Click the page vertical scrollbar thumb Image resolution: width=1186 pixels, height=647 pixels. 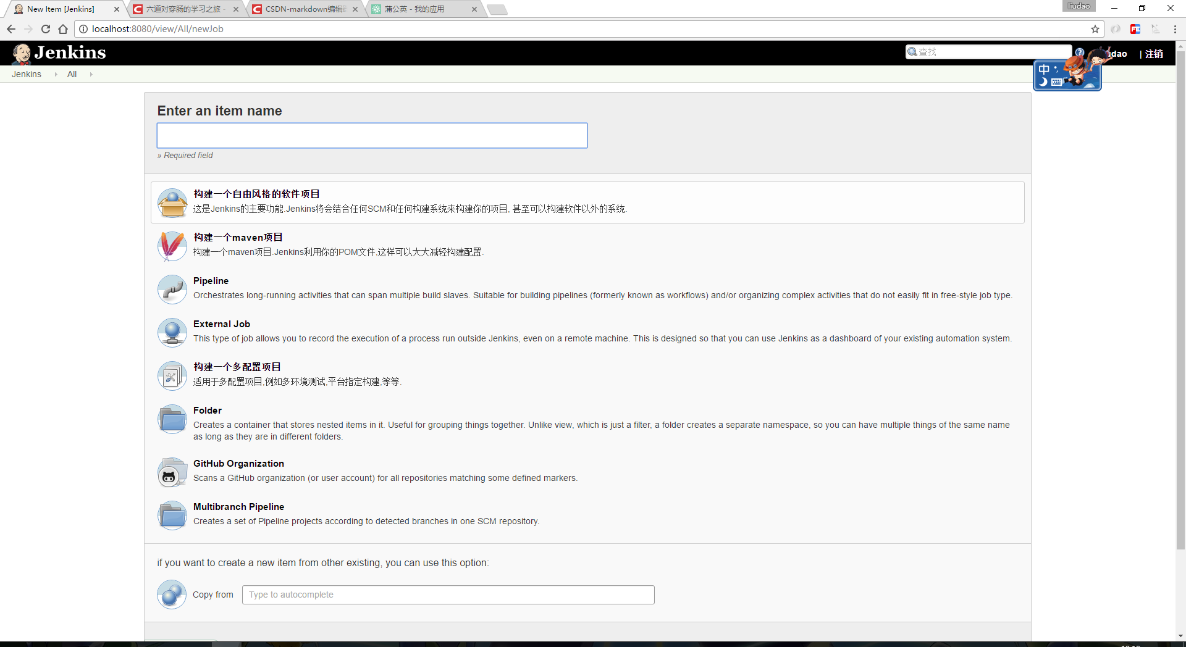pos(1180,300)
